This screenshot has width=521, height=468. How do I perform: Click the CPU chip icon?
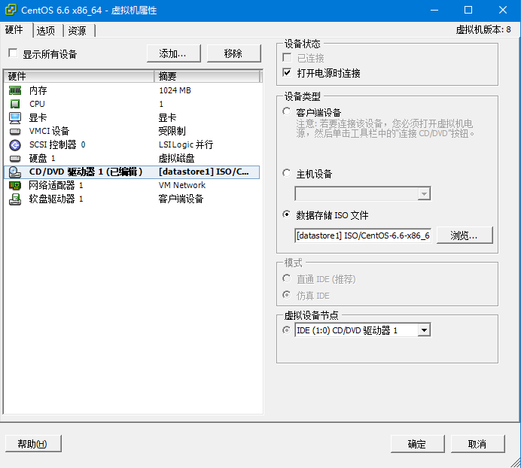[15, 104]
